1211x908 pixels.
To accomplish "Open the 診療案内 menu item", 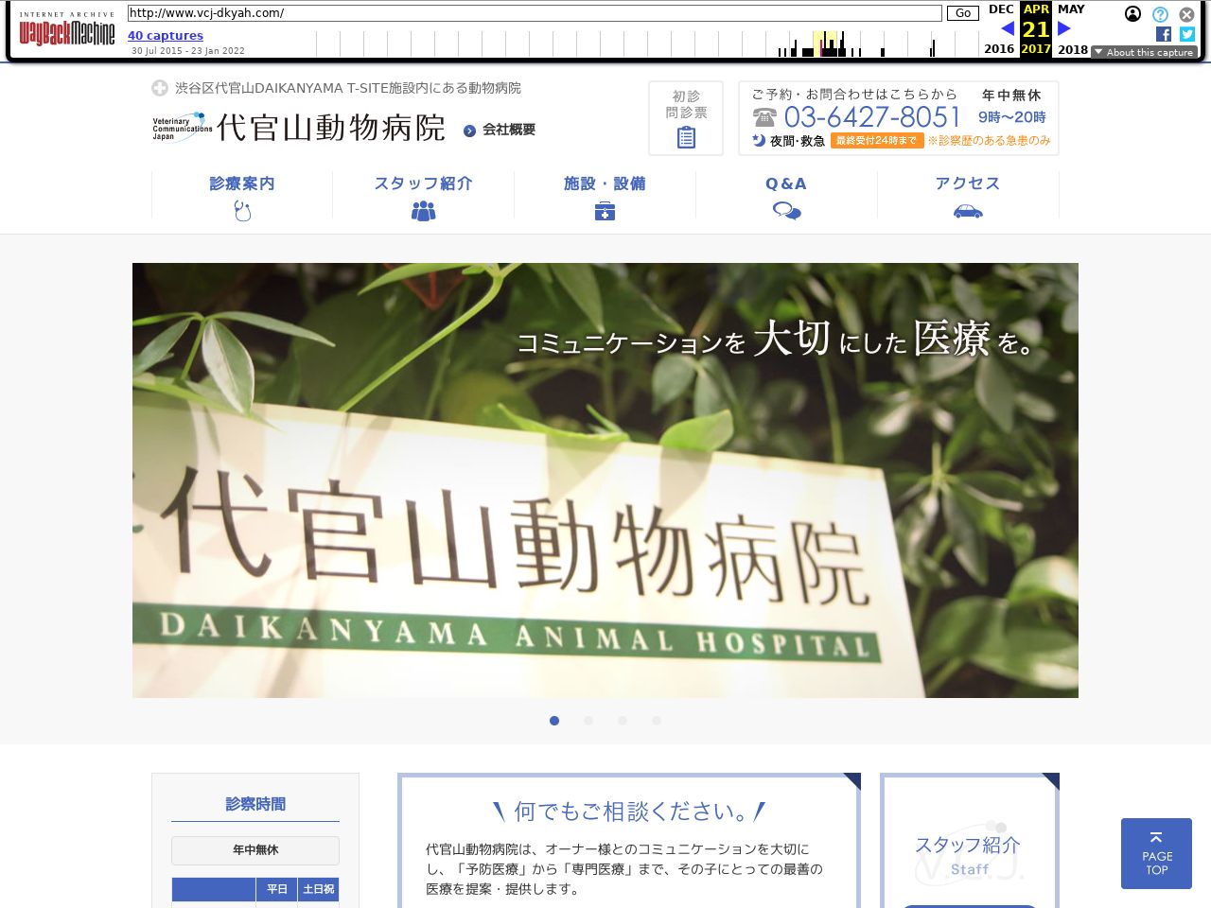I will click(x=242, y=195).
